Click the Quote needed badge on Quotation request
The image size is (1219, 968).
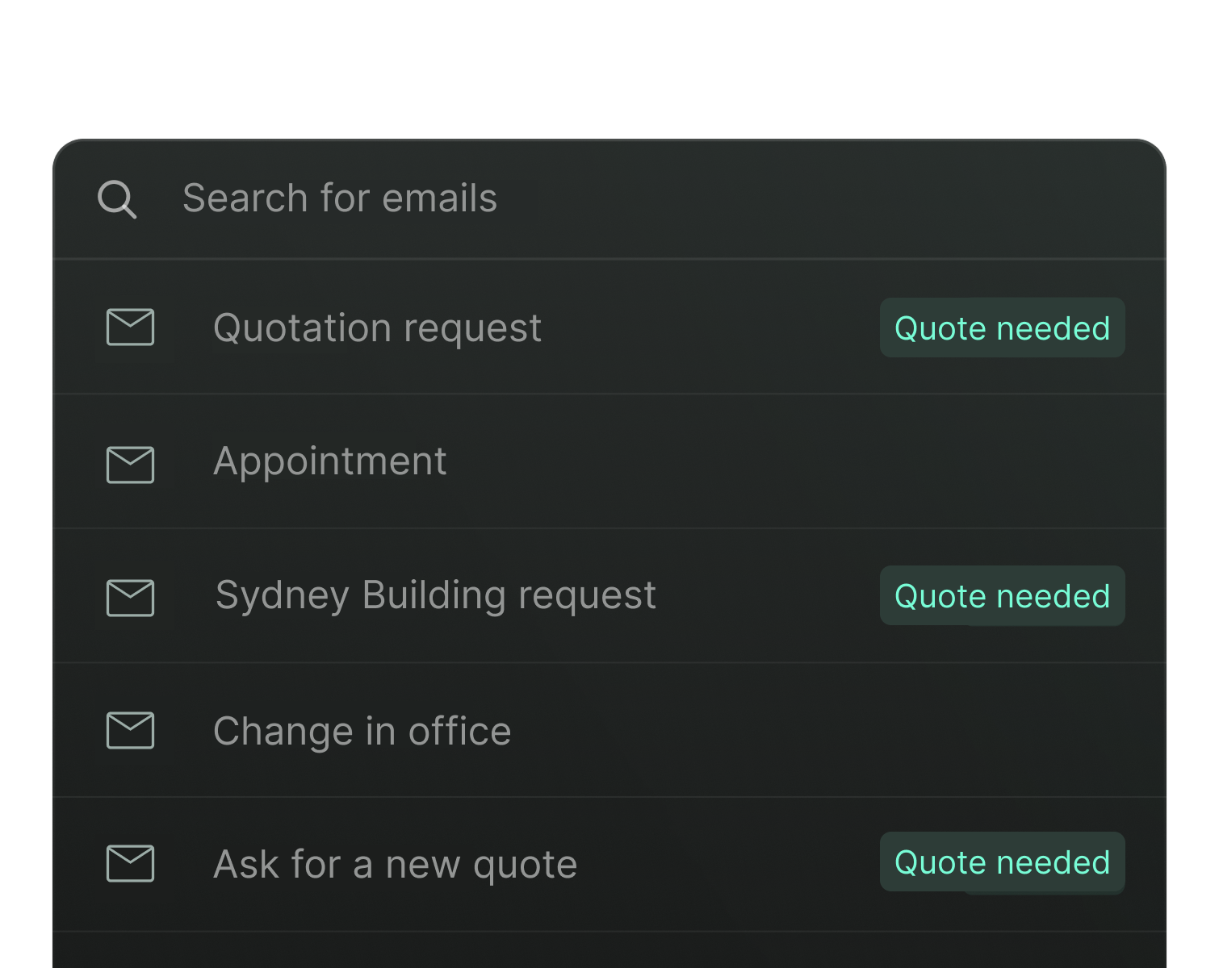[x=1002, y=328]
